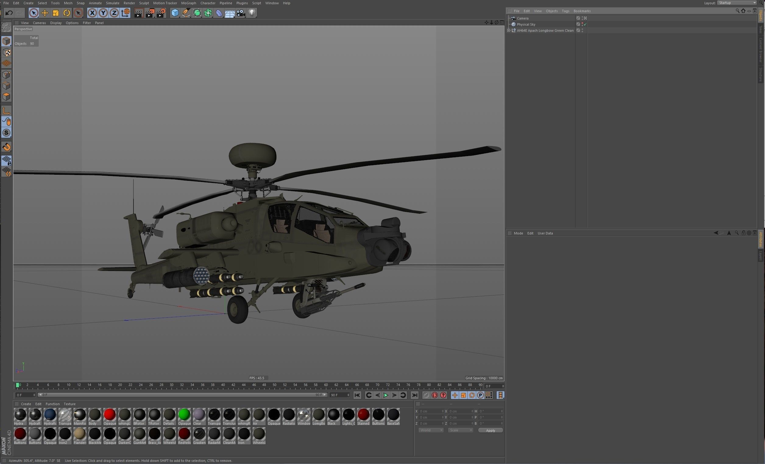Add a camera object from toolbar
The height and width of the screenshot is (464, 765).
(x=241, y=13)
